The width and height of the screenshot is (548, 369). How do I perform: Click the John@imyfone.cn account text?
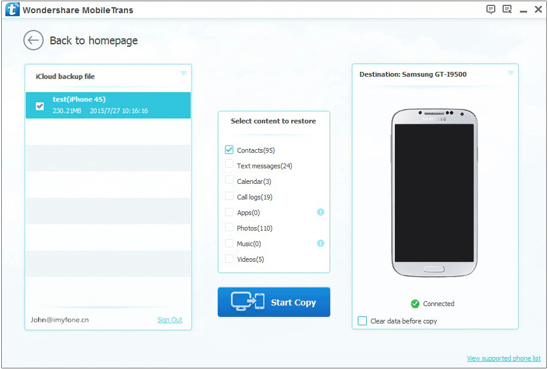(x=59, y=320)
